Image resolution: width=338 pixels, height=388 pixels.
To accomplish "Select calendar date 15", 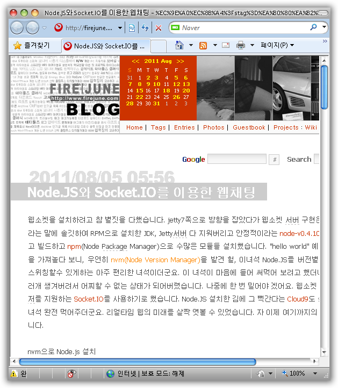I will click(139, 91).
